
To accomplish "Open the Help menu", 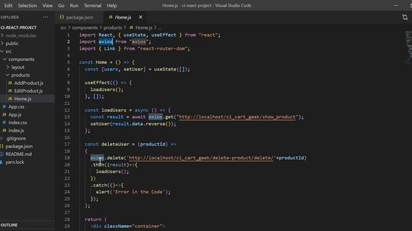I will [111, 6].
